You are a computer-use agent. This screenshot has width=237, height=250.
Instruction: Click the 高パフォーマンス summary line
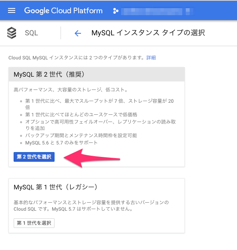tap(71, 89)
